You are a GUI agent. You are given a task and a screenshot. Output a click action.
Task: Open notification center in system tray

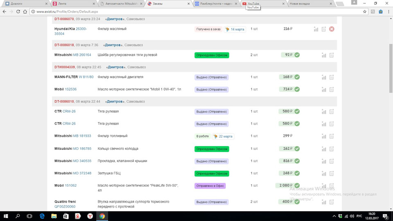(x=386, y=216)
